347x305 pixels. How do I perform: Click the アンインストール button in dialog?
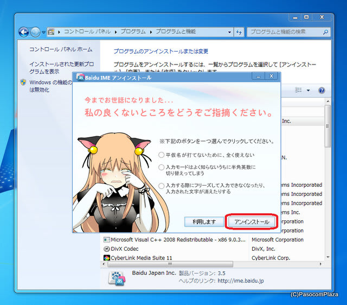click(x=252, y=222)
